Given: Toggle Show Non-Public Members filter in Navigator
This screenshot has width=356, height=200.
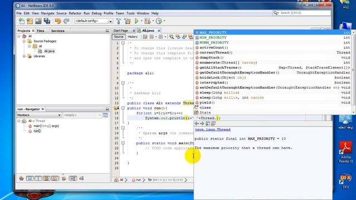Looking at the screenshot, I should click(47, 178).
